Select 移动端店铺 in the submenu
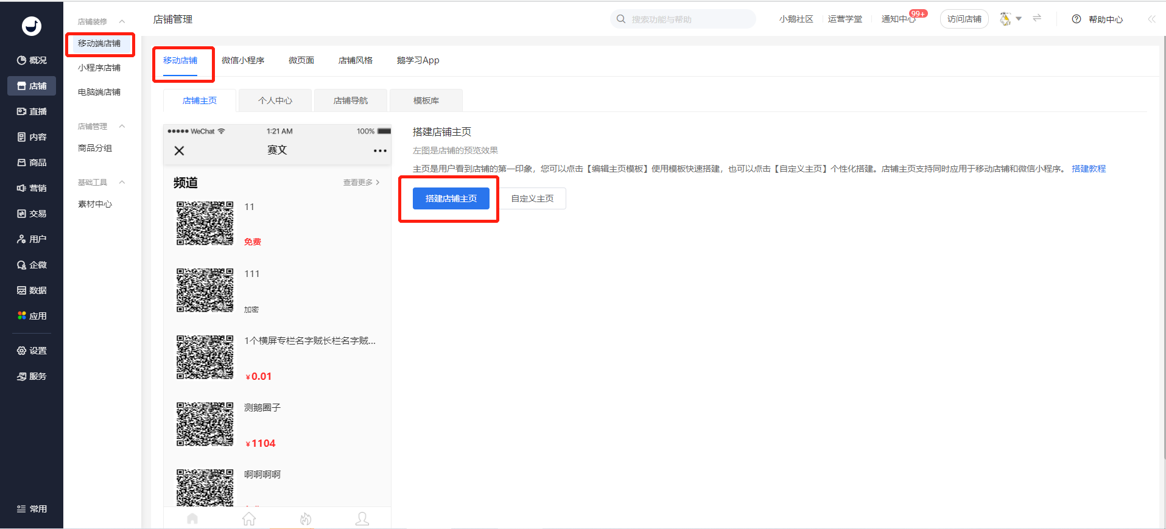 tap(99, 43)
